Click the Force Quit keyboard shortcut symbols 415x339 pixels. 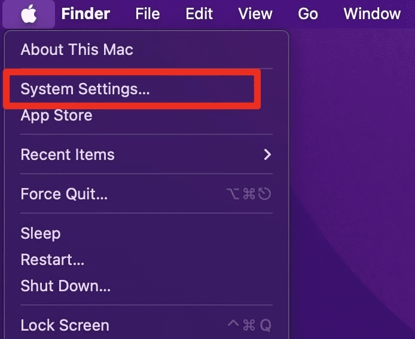tap(250, 194)
